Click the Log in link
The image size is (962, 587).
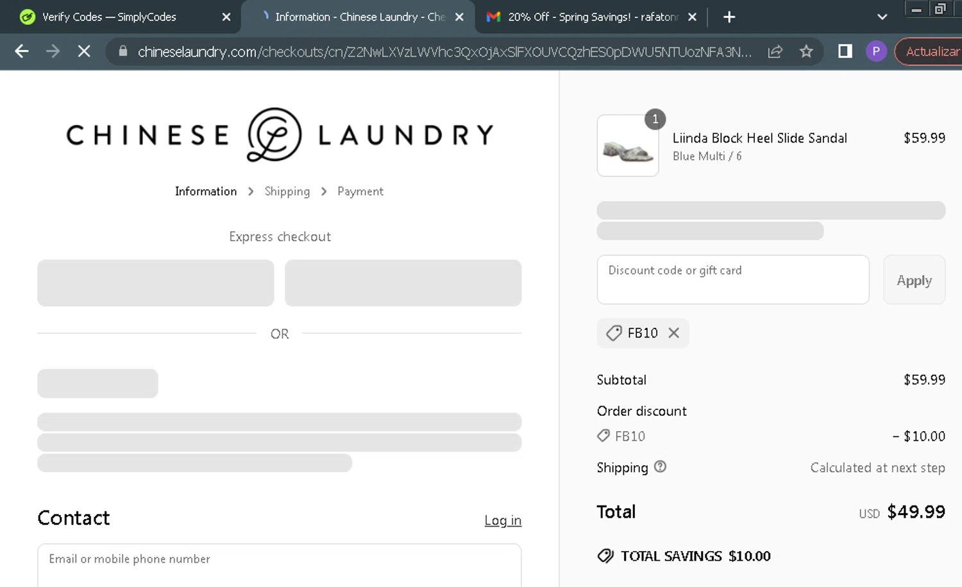pos(503,520)
